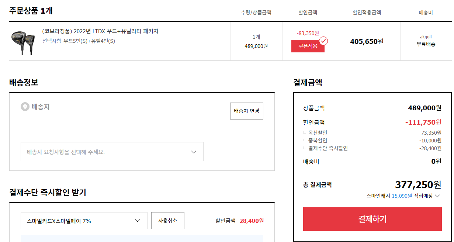Click the red coupon check mark icon
The height and width of the screenshot is (242, 454).
pyautogui.click(x=323, y=41)
